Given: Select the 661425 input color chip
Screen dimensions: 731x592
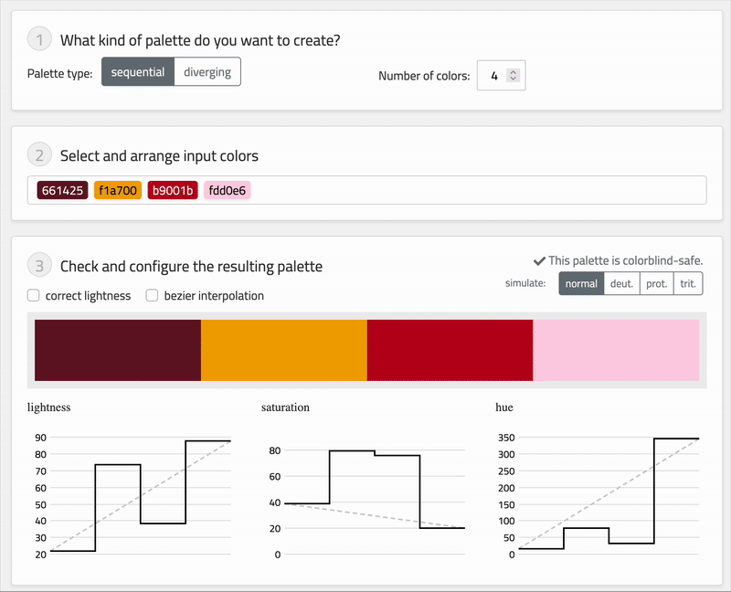Looking at the screenshot, I should point(62,191).
